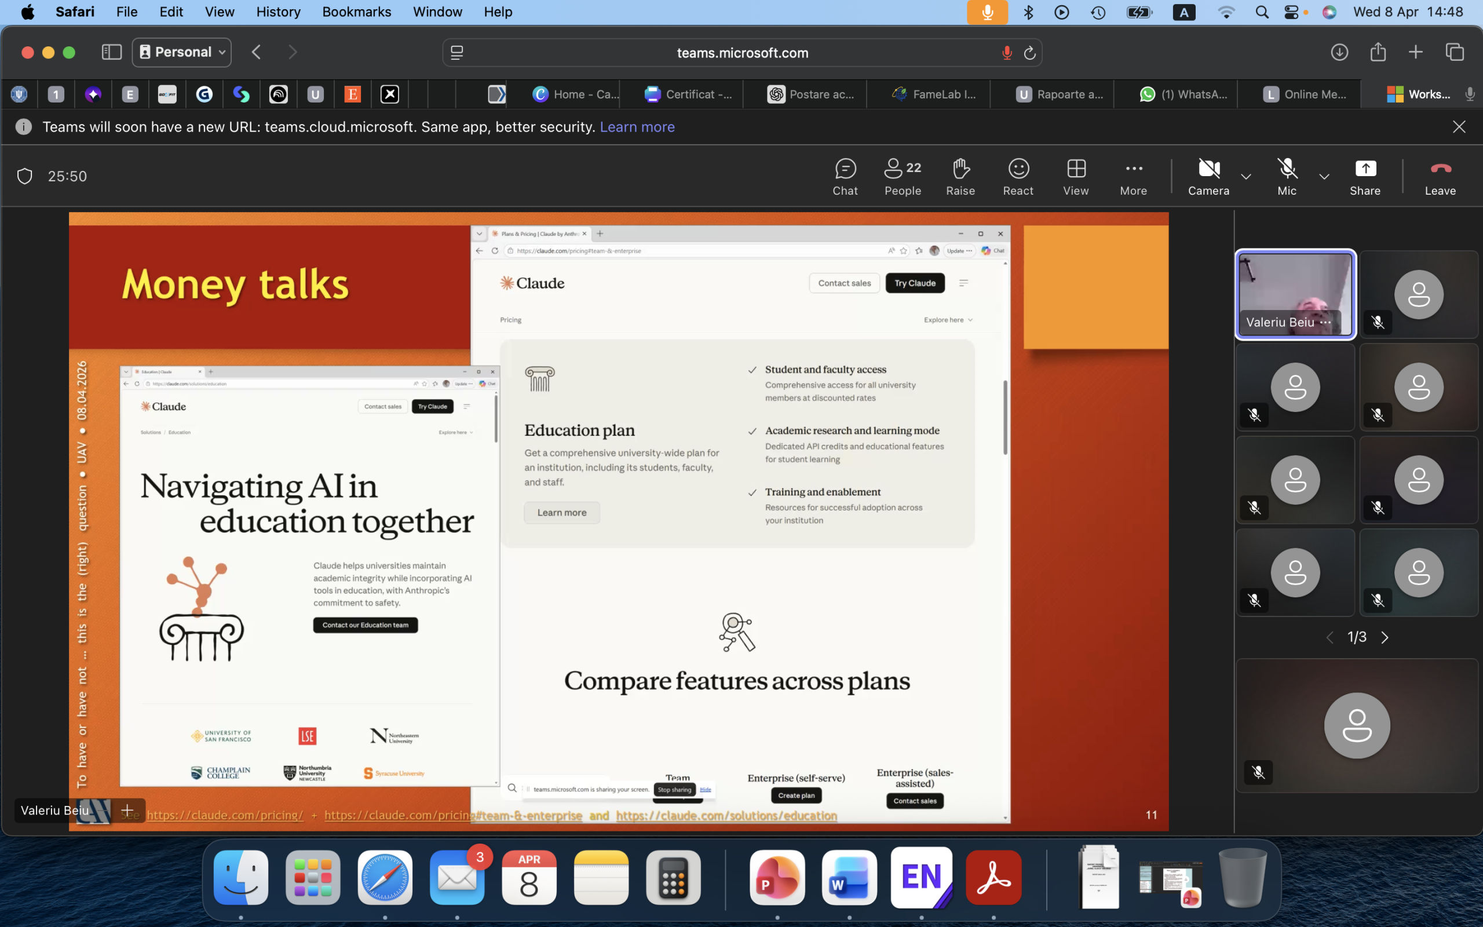The height and width of the screenshot is (927, 1483).
Task: Turn on the Camera
Action: click(1208, 177)
